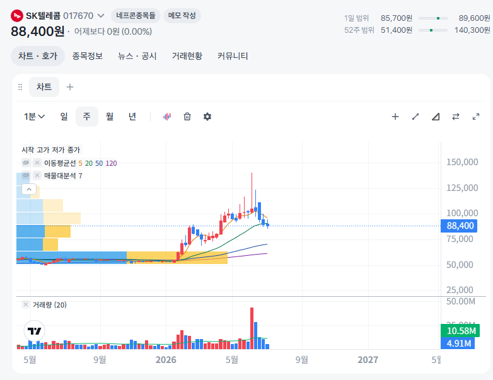This screenshot has width=493, height=380.
Task: Open the 1분 interval dropdown
Action: coord(34,117)
